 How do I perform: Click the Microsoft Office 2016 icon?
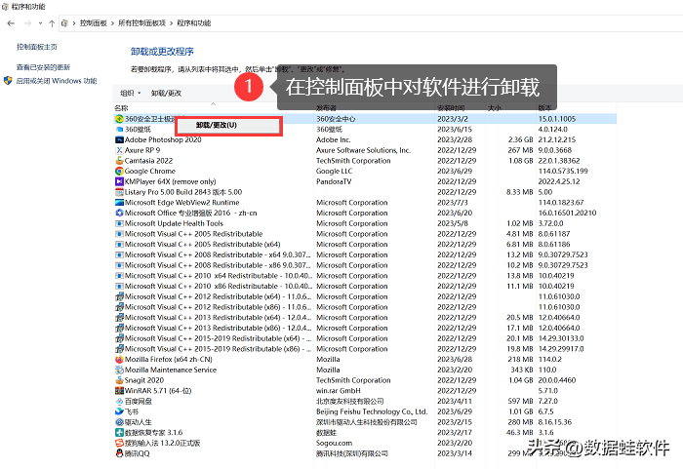pos(119,213)
